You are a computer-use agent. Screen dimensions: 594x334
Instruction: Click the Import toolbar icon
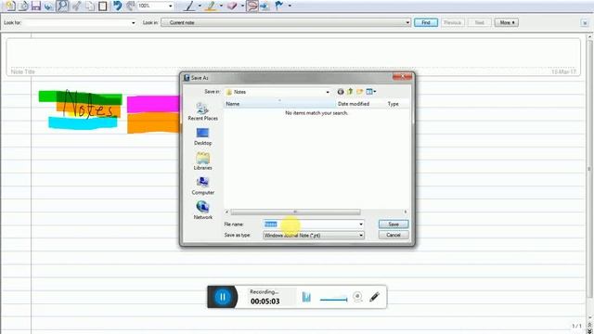pyautogui.click(x=23, y=6)
